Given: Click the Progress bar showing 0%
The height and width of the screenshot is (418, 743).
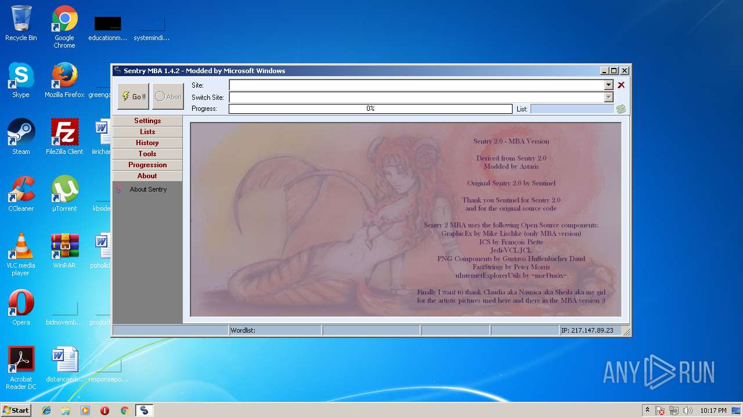Looking at the screenshot, I should coord(370,109).
